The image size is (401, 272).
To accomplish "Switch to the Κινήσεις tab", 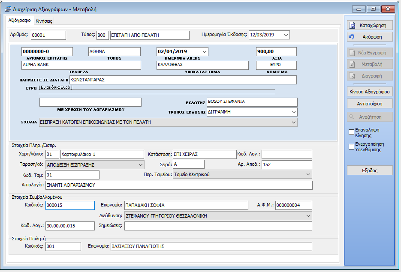I will point(44,21).
